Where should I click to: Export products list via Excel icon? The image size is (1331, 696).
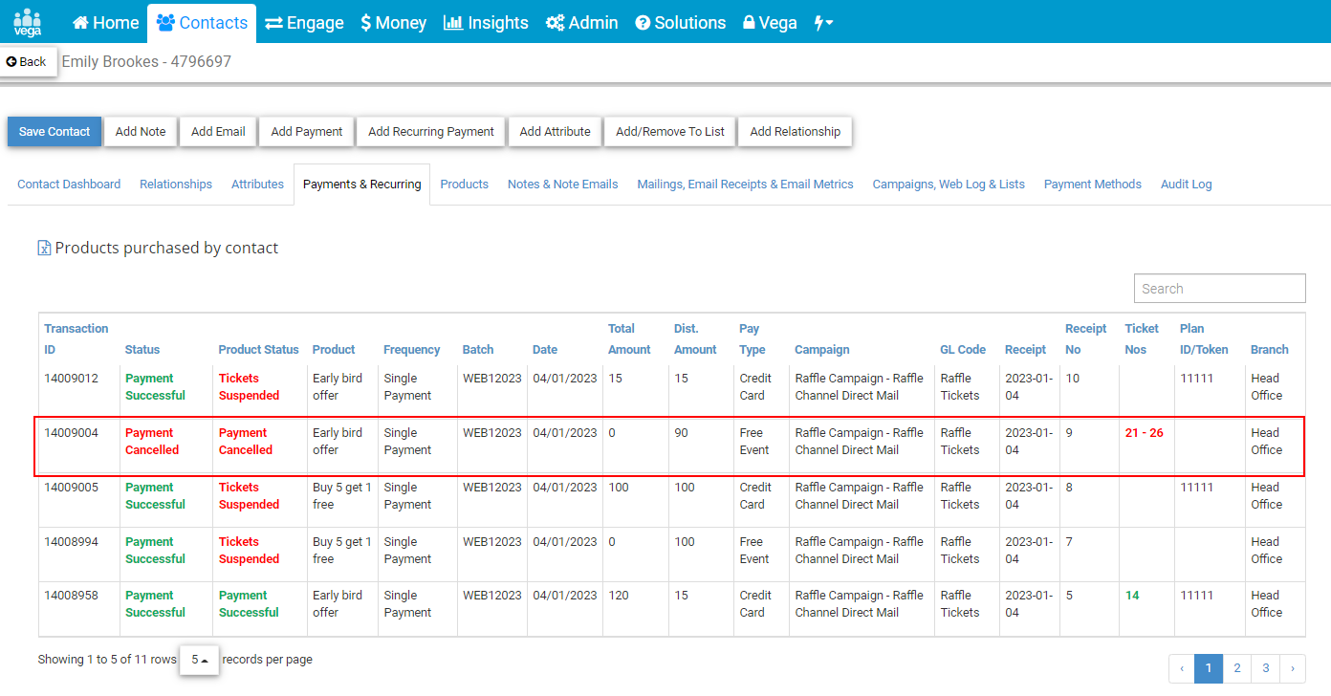click(x=44, y=248)
